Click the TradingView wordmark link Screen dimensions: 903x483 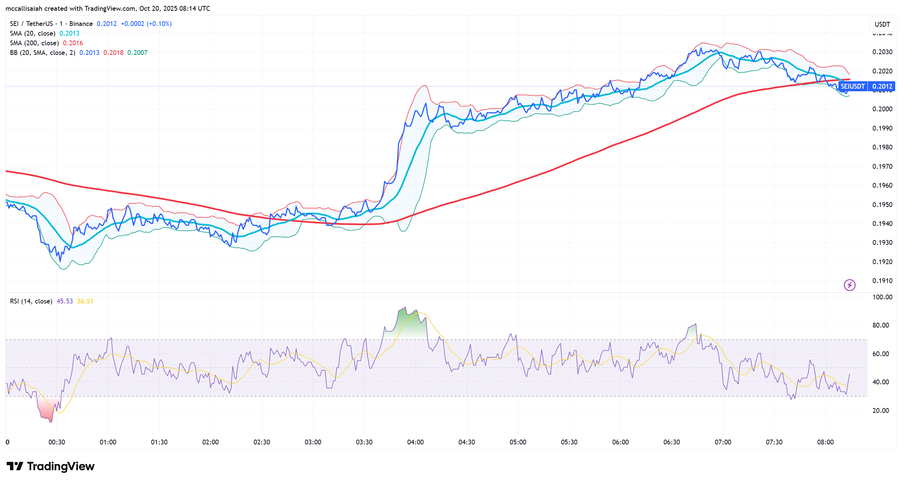pos(60,466)
